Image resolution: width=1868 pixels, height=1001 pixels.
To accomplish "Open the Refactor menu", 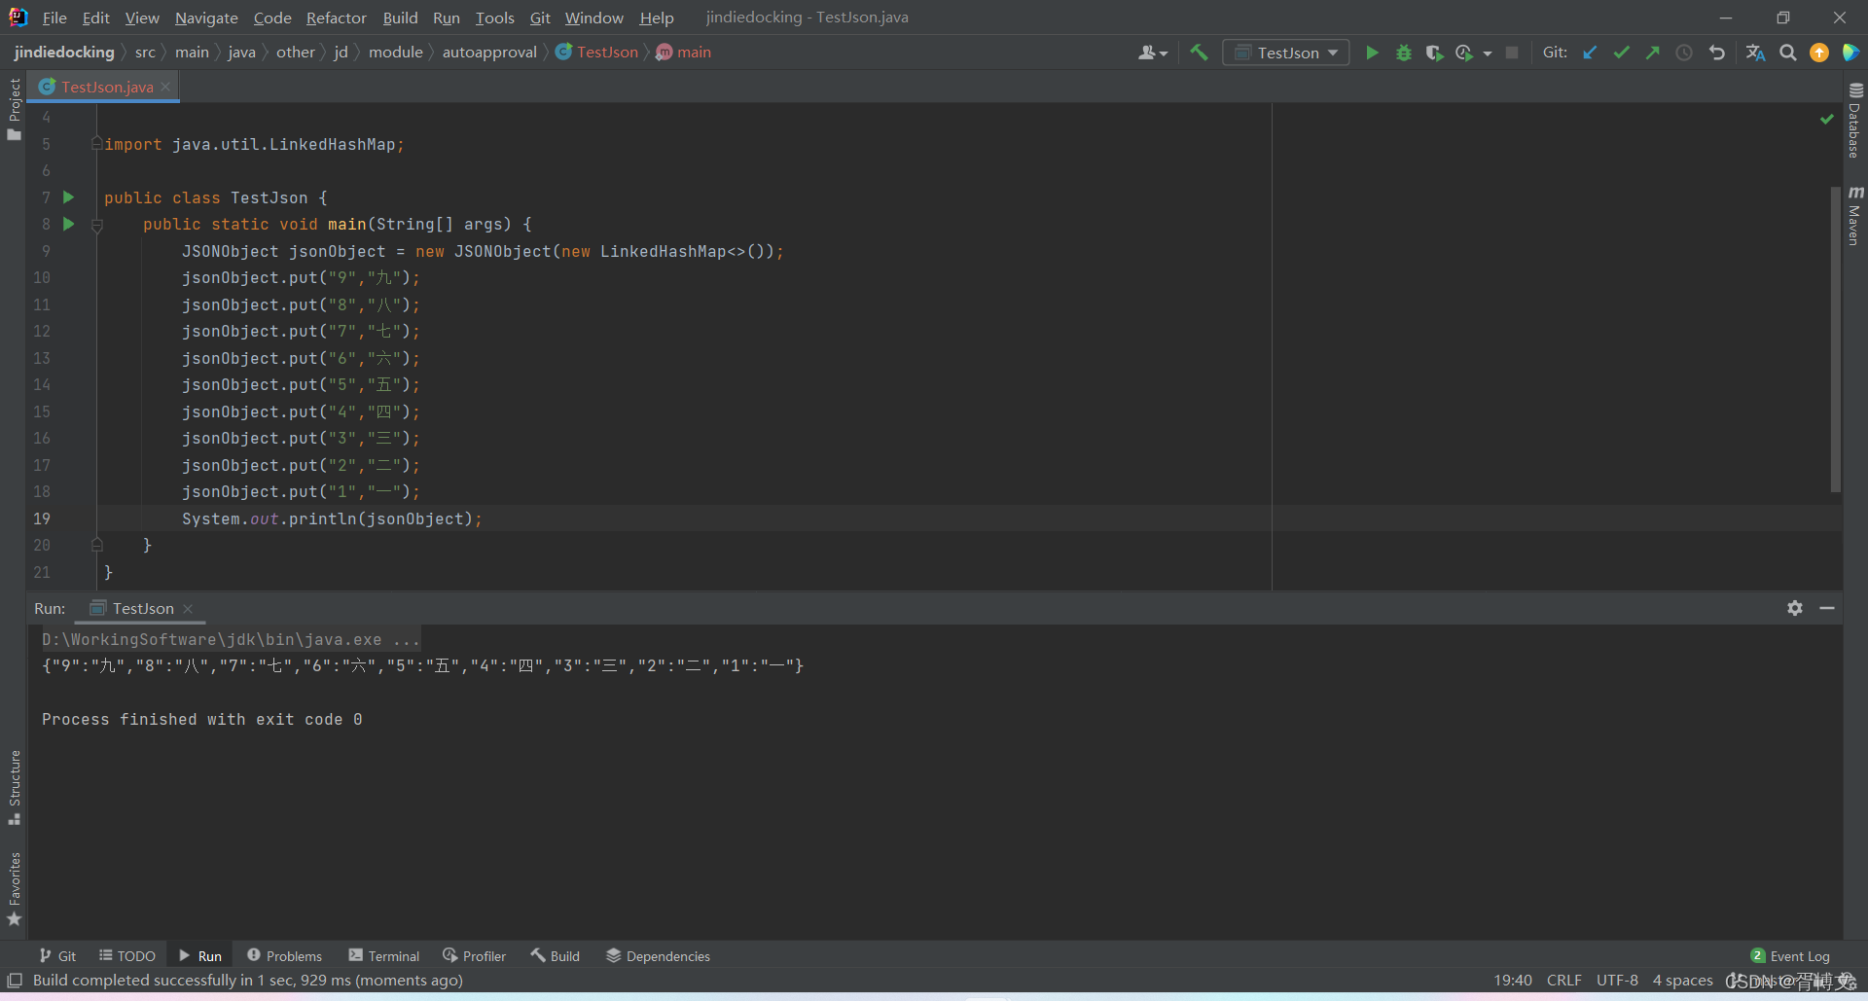I will pyautogui.click(x=336, y=18).
